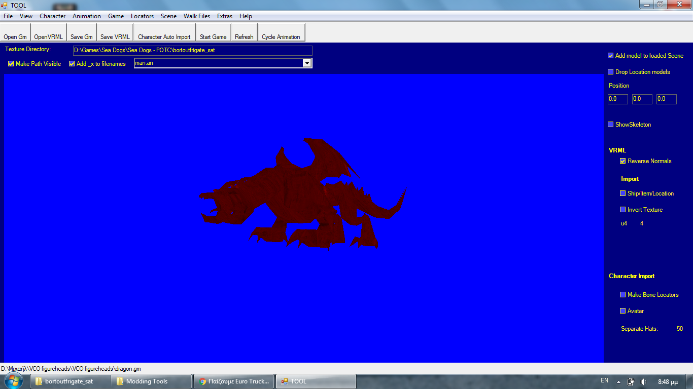Toggle Add _x to filenames checkbox
693x389 pixels.
pos(72,64)
